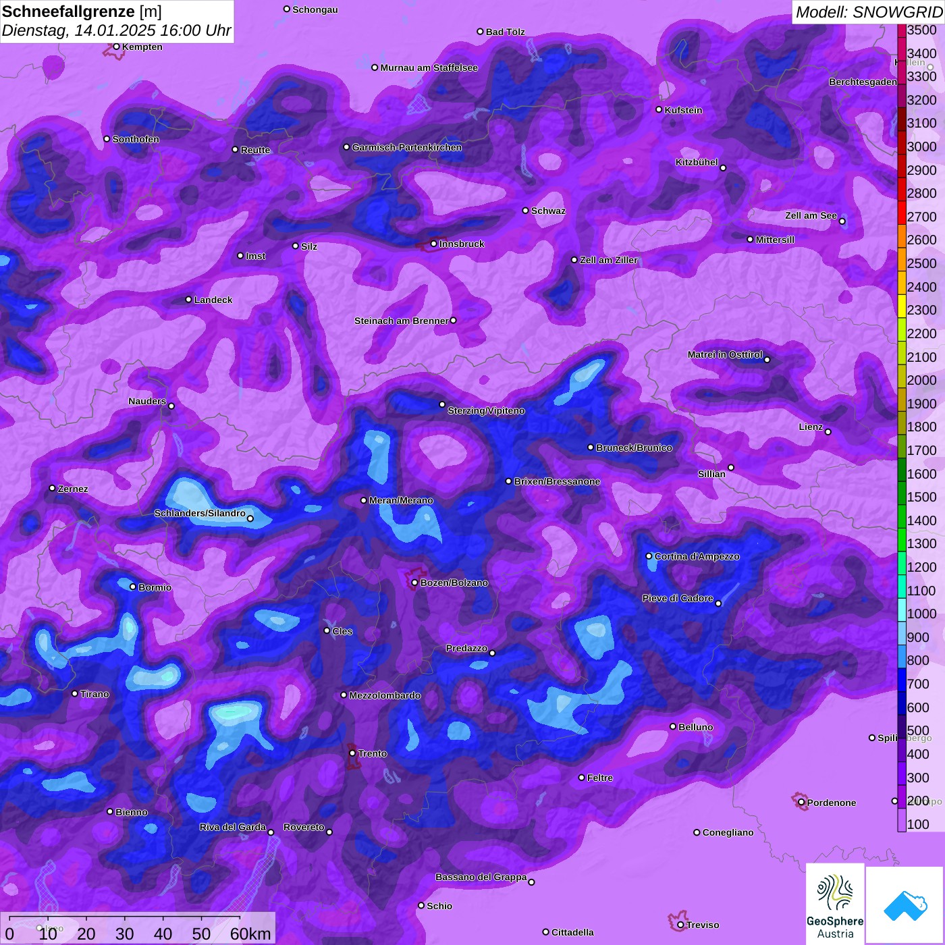Click the Trento city marker dot
The width and height of the screenshot is (945, 945).
(352, 753)
